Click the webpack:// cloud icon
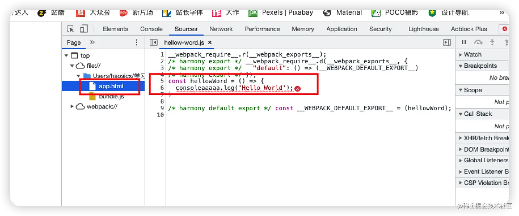 80,106
